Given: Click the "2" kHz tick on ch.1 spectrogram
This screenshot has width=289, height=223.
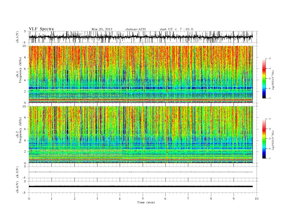Looking at the screenshot, I should click(26, 91).
